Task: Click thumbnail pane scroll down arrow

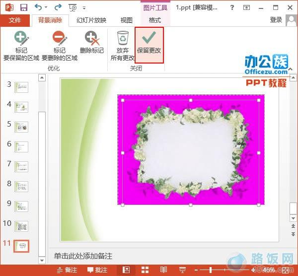Action: (42, 260)
